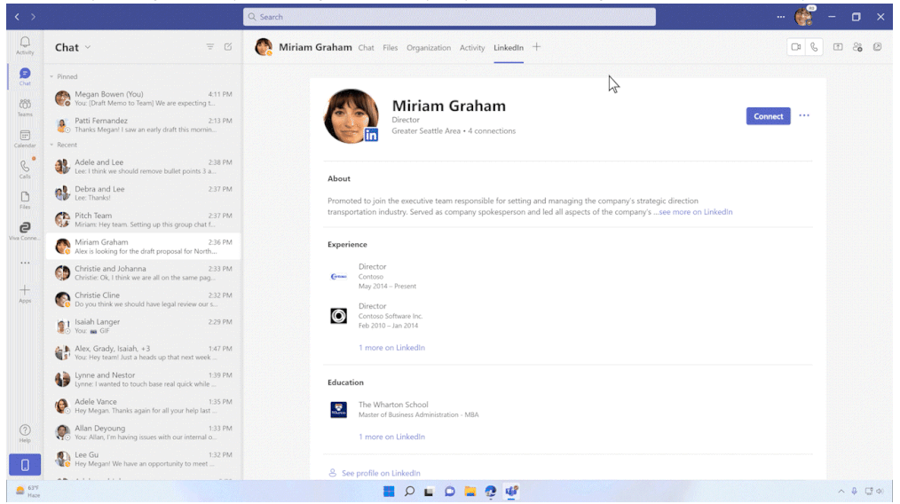900x504 pixels.
Task: Open the Activity tab in the chat header
Action: (x=472, y=48)
